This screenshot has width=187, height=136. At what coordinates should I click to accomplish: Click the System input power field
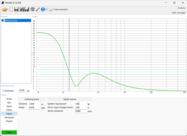pos(81,104)
